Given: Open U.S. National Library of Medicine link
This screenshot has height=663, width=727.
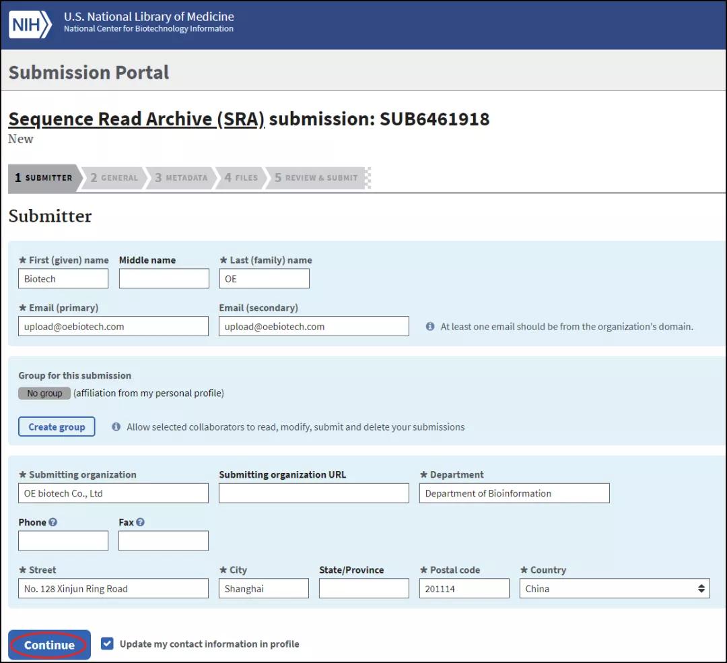Looking at the screenshot, I should click(x=149, y=17).
